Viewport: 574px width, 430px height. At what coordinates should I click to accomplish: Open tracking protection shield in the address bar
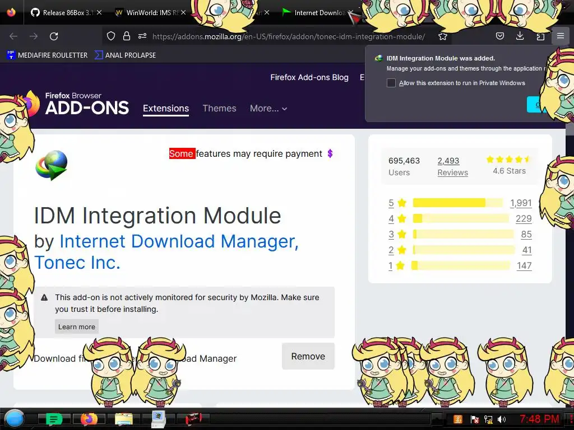pos(111,36)
